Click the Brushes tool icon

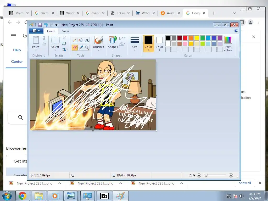click(x=99, y=40)
